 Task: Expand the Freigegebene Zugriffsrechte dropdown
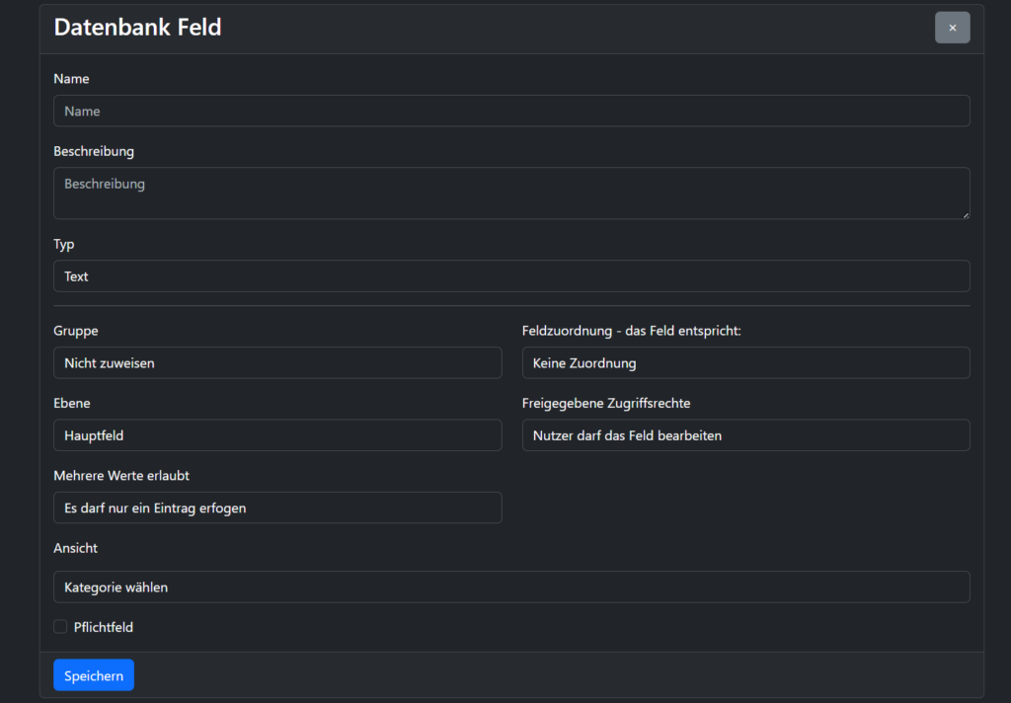745,435
